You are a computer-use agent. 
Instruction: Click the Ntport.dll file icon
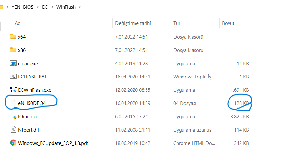[x=13, y=130]
